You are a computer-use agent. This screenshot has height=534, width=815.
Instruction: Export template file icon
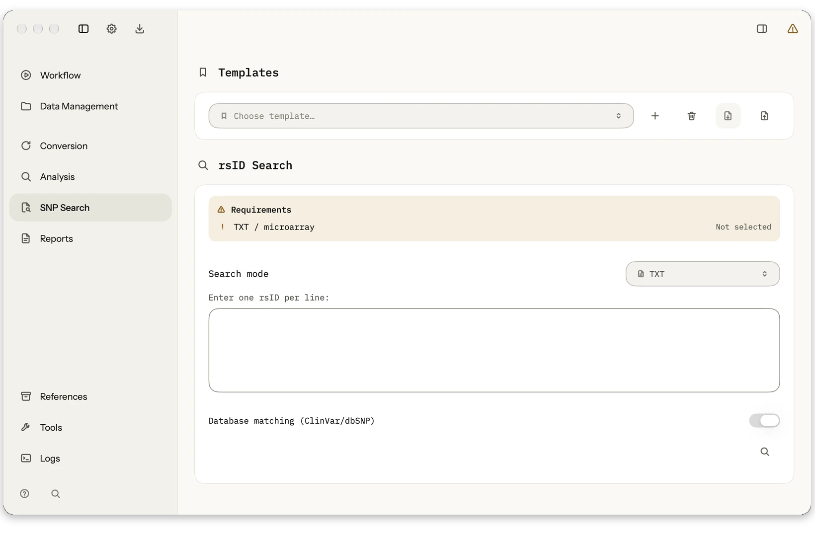coord(764,116)
